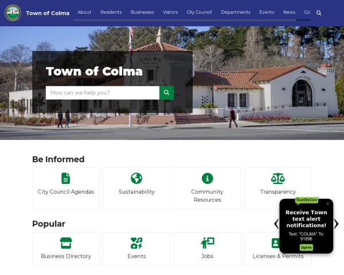Click the 'Popular' heading
344x275 pixels.
pyautogui.click(x=49, y=224)
